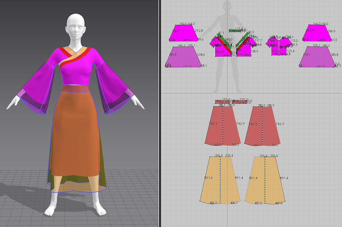Click the brownish-red waistband on the 3D garment
Image resolution: width=342 pixels, height=227 pixels.
75,89
